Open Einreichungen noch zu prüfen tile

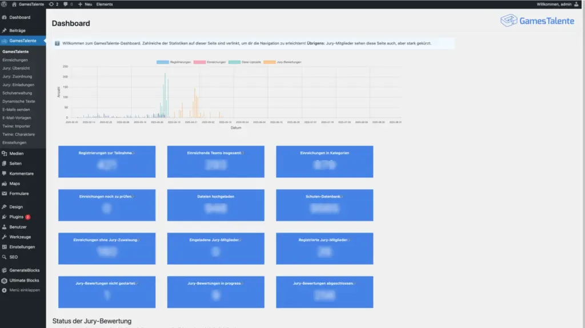pyautogui.click(x=107, y=205)
